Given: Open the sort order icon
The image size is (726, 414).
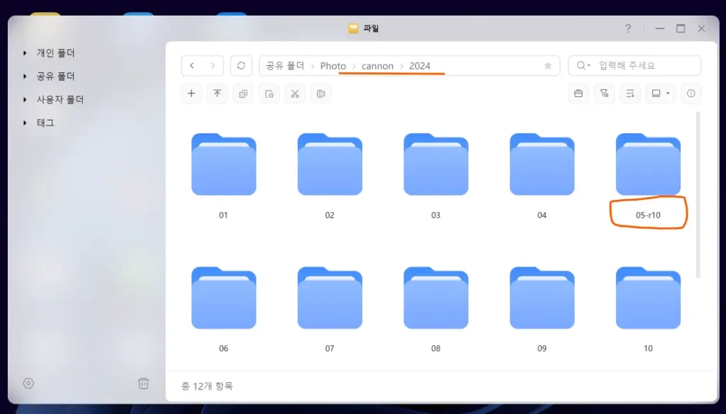Looking at the screenshot, I should (630, 94).
